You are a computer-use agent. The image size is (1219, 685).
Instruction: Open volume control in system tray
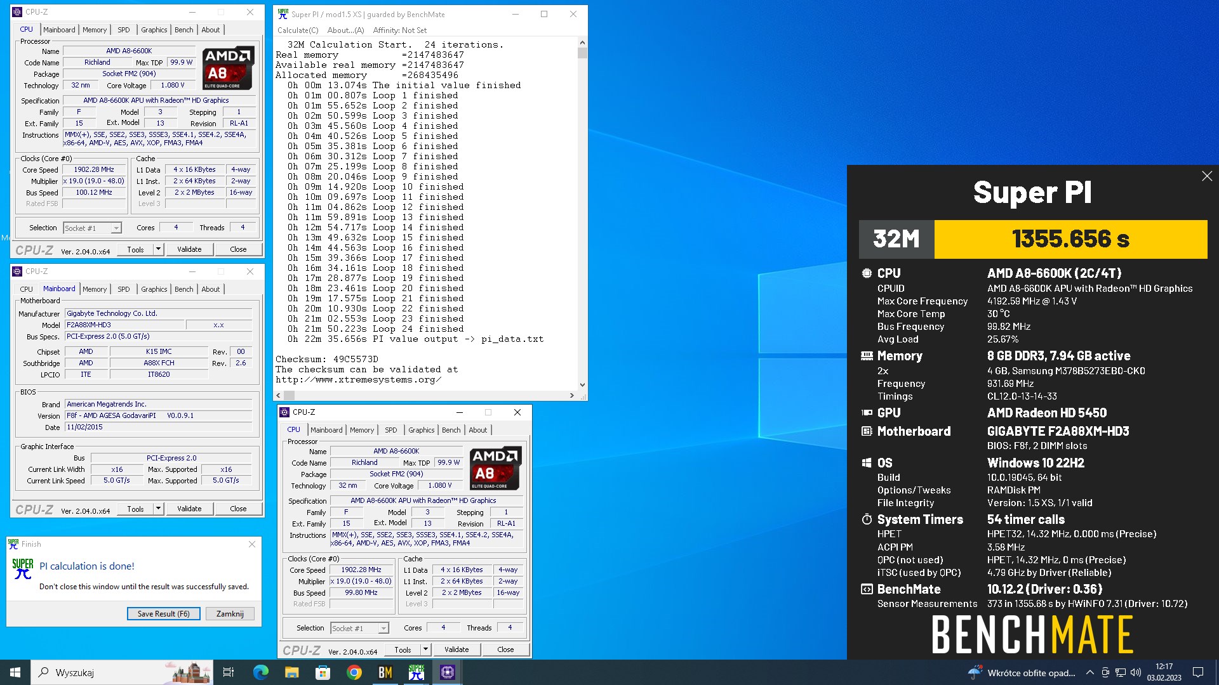[x=1136, y=672]
